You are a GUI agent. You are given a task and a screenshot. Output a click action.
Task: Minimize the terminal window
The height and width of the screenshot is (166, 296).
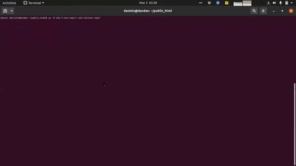[x=273, y=11]
